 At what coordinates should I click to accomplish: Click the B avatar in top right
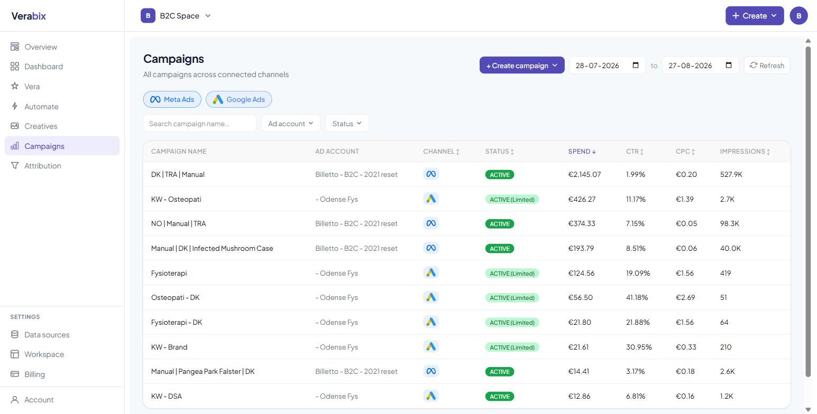[x=798, y=15]
